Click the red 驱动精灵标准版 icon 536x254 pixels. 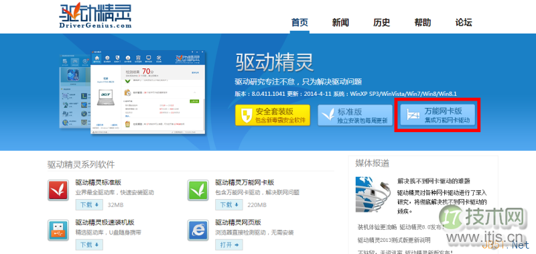coord(58,190)
